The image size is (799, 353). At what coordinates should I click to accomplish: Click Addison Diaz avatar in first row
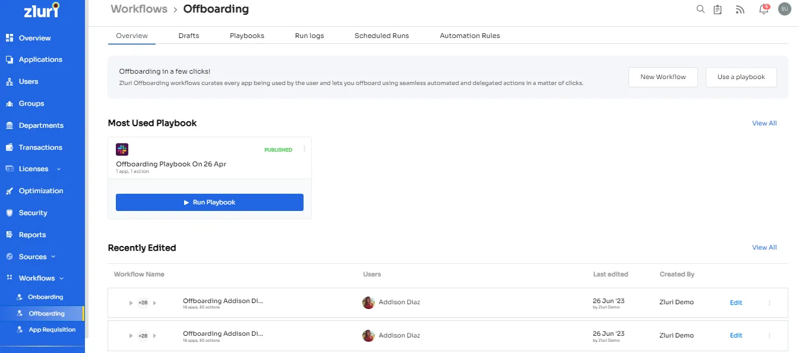click(368, 302)
